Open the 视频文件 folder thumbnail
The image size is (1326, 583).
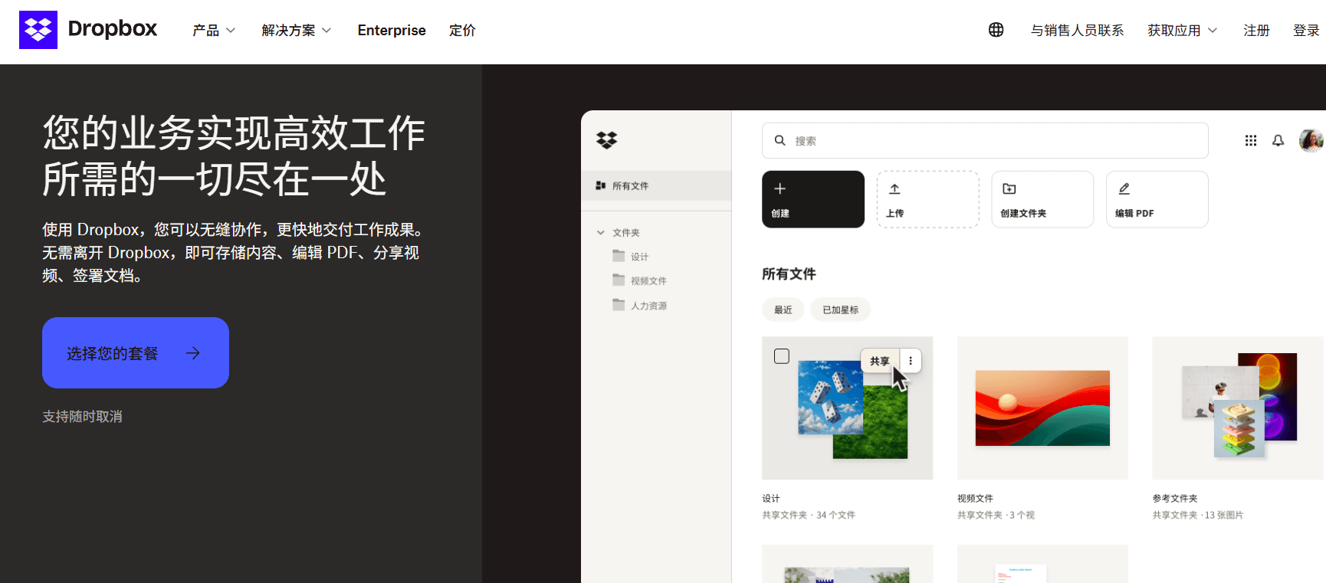[x=1042, y=408]
